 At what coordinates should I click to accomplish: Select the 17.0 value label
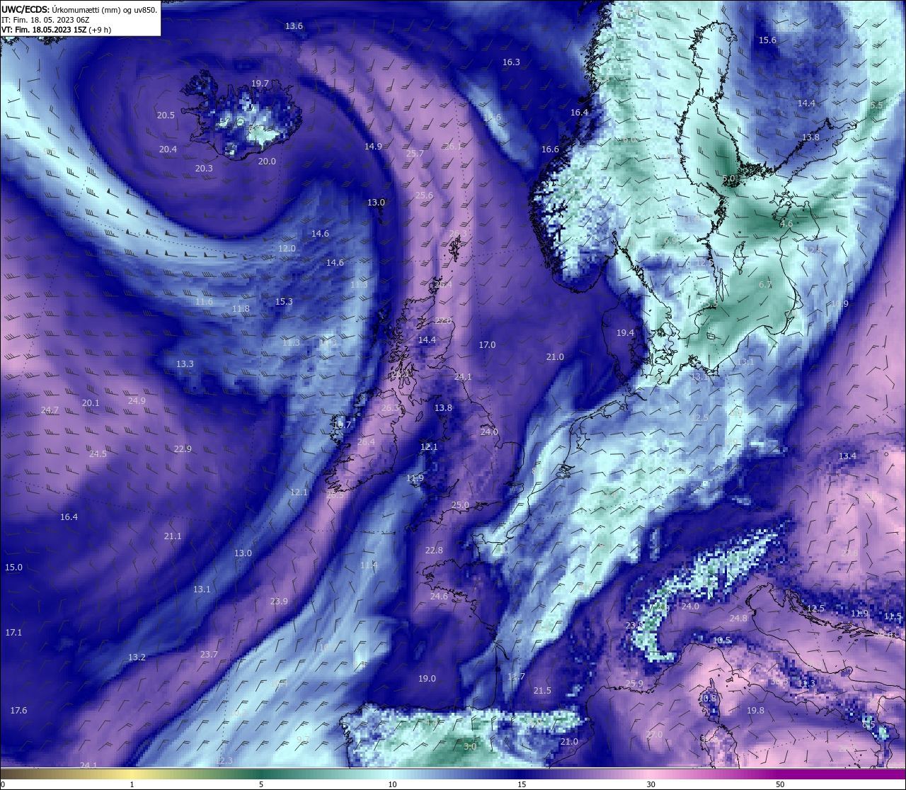(487, 345)
